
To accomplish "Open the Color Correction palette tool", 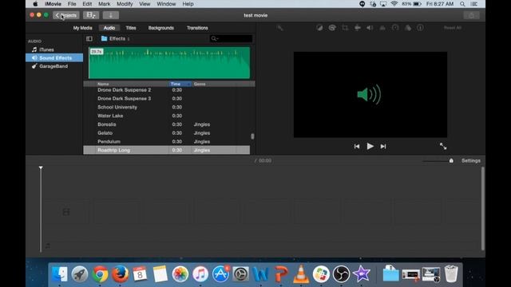I will [332, 28].
